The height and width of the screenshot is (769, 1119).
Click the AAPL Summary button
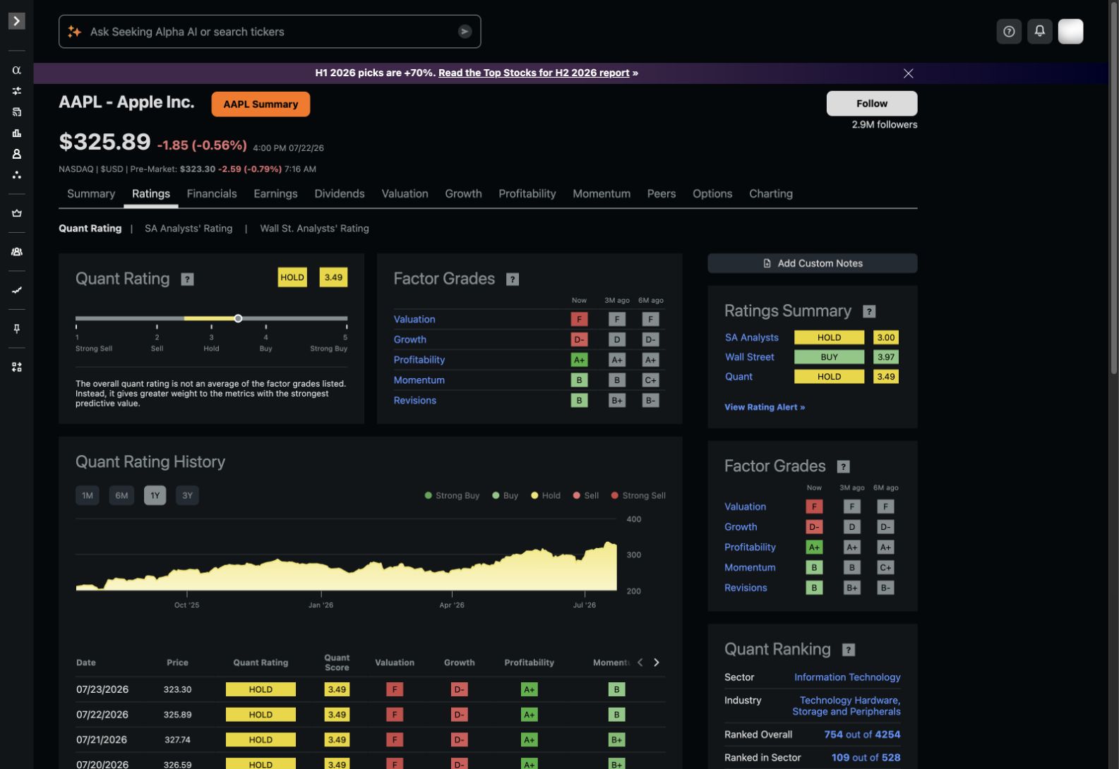tap(261, 104)
